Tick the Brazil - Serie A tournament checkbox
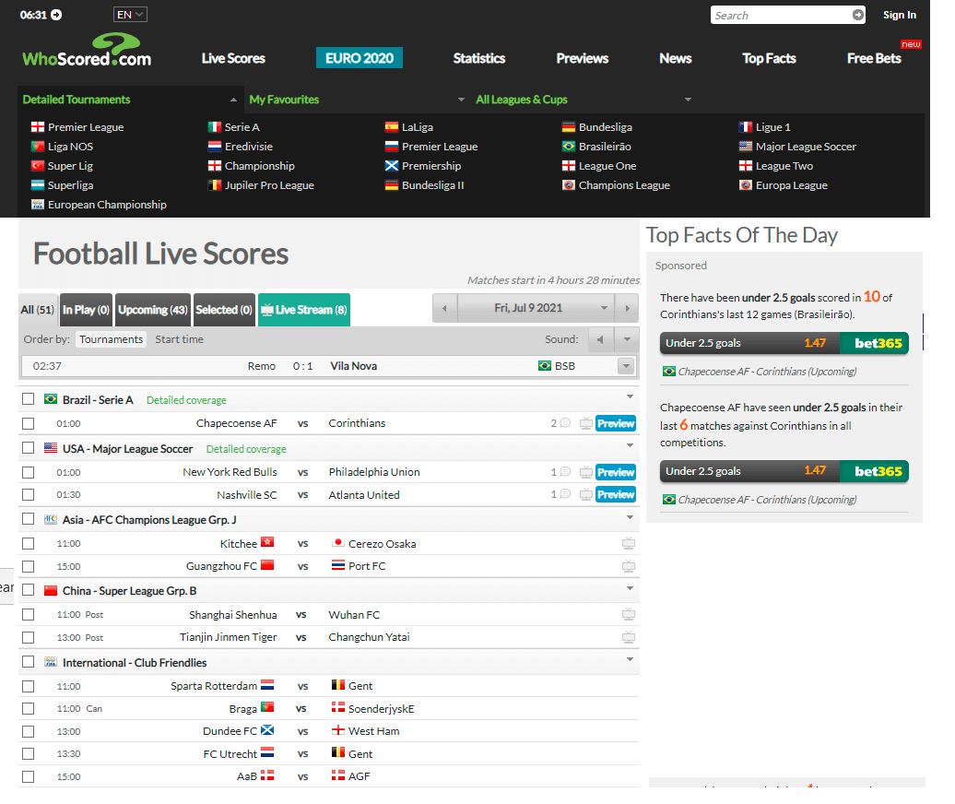Image resolution: width=955 pixels, height=804 pixels. (x=28, y=399)
